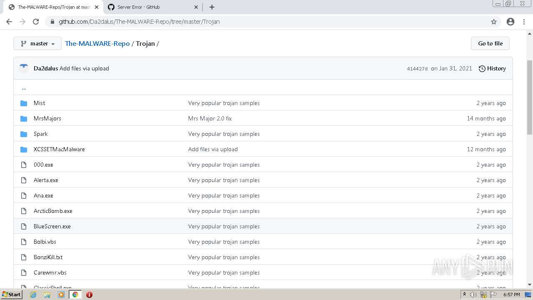Open the BonziKill.txt file
Image resolution: width=533 pixels, height=300 pixels.
coord(48,257)
